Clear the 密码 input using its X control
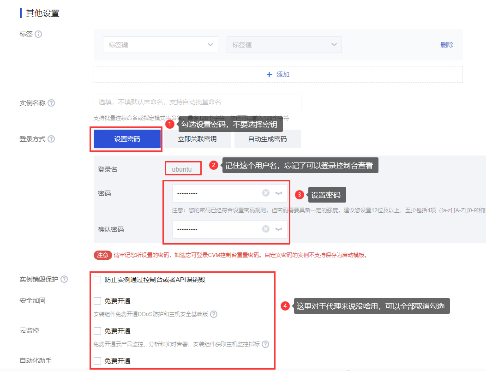486x371 pixels. (x=266, y=193)
